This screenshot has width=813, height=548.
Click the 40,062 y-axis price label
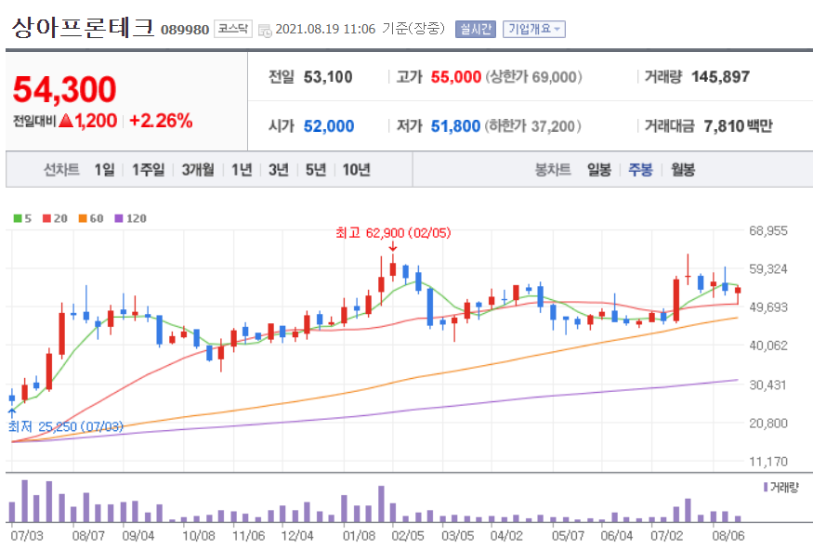(767, 346)
